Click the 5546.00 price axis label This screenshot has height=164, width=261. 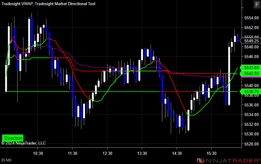[x=252, y=57]
